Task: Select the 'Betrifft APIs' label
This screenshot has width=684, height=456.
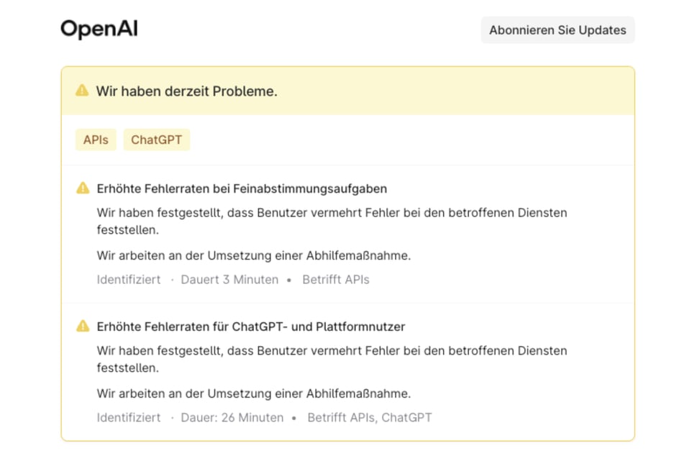Action: tap(335, 280)
